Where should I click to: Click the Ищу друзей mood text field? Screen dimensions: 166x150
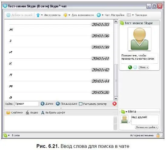(x=145, y=120)
